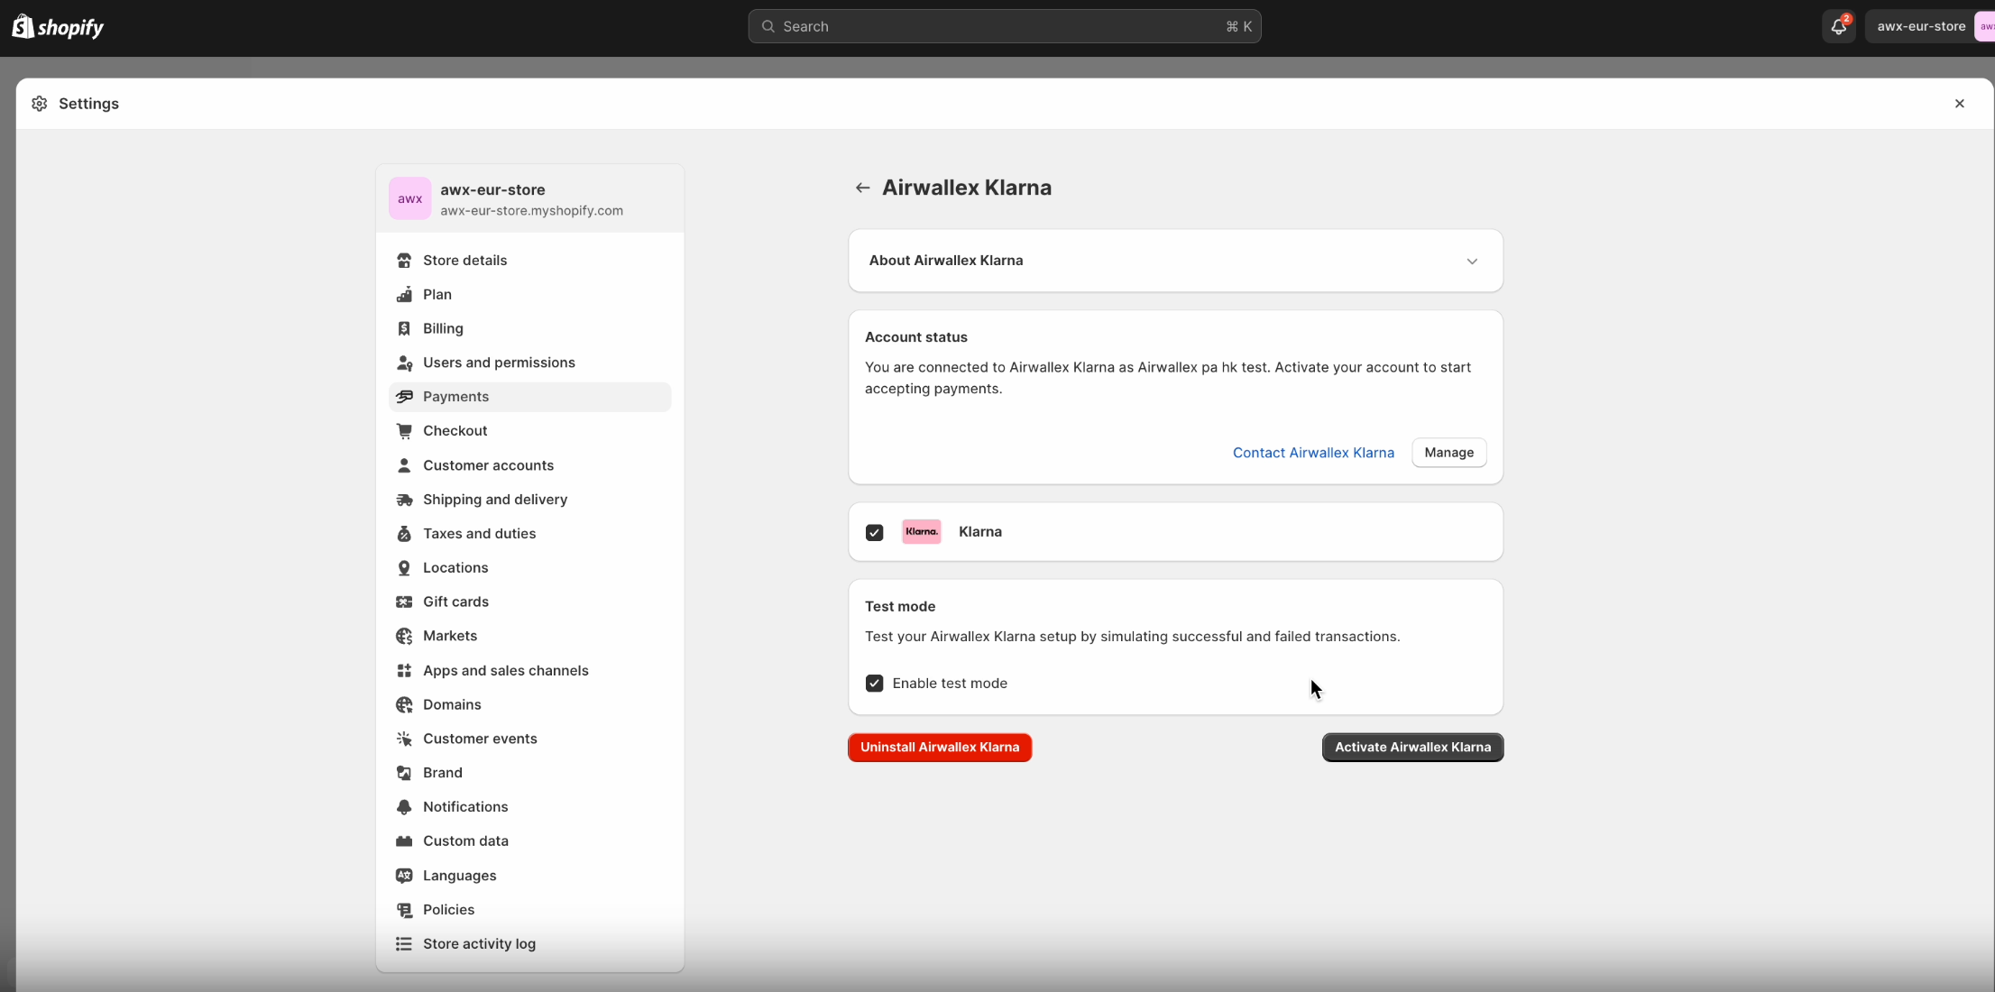This screenshot has width=1995, height=992.
Task: Click the Klarna pink logo
Action: point(921,532)
